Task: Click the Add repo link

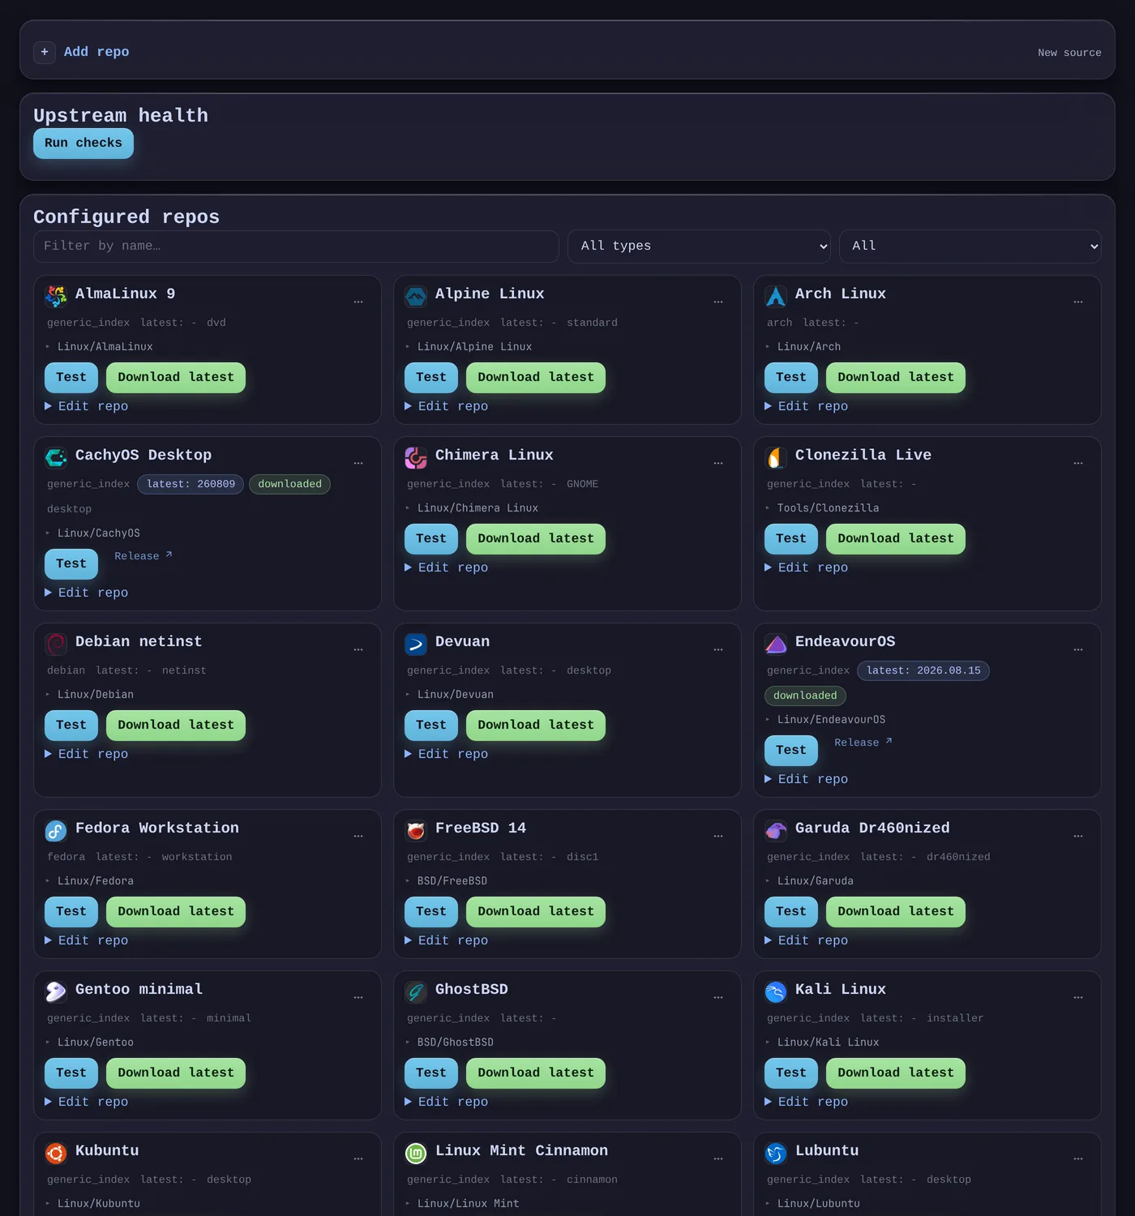Action: pyautogui.click(x=96, y=52)
